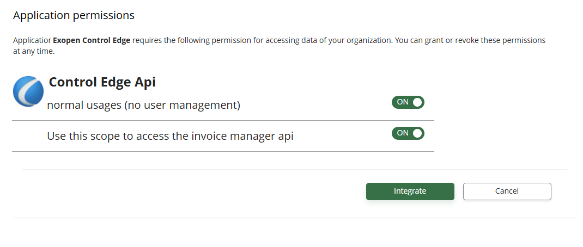Click the "at any time." text line
Screen dimensions: 583x247
pos(34,52)
